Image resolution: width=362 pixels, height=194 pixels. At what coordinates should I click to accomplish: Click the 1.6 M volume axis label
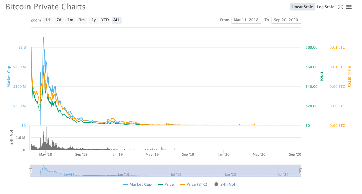pyautogui.click(x=20, y=138)
